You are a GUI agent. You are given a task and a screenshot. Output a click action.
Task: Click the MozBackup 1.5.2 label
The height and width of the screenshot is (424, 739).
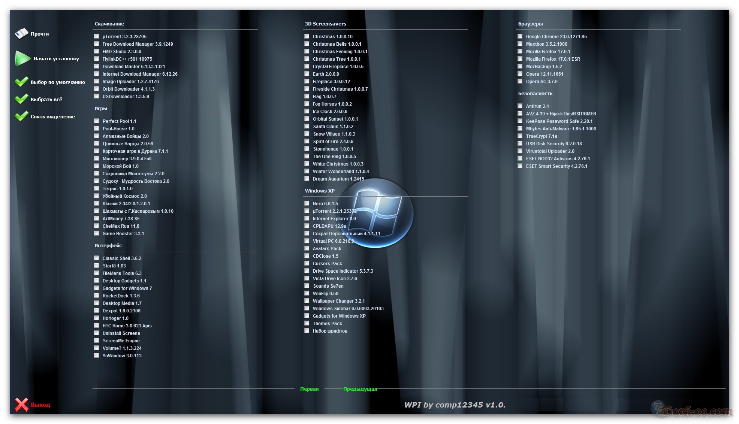(544, 67)
